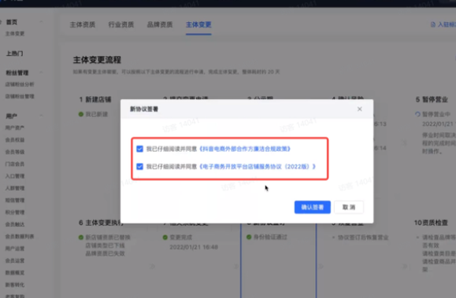Open 店铺粉丝管理 in the sidebar
This screenshot has height=298, width=456.
pos(20,97)
